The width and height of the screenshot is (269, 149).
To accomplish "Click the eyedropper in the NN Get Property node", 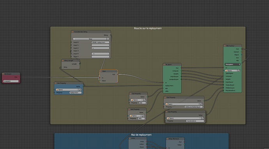I will pos(145,100).
